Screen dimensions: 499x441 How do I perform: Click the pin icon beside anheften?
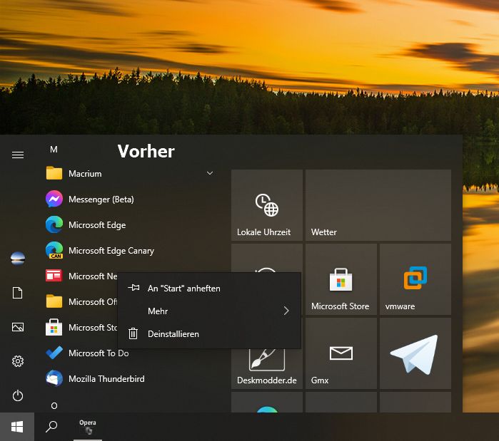(133, 288)
